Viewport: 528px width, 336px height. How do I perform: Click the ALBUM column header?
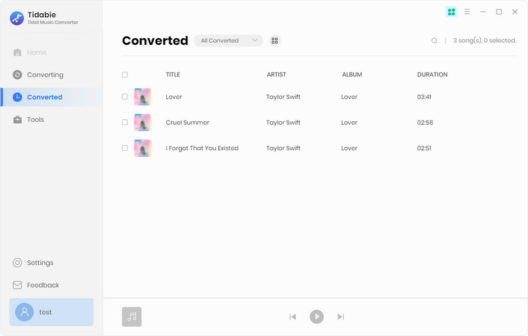(x=352, y=74)
